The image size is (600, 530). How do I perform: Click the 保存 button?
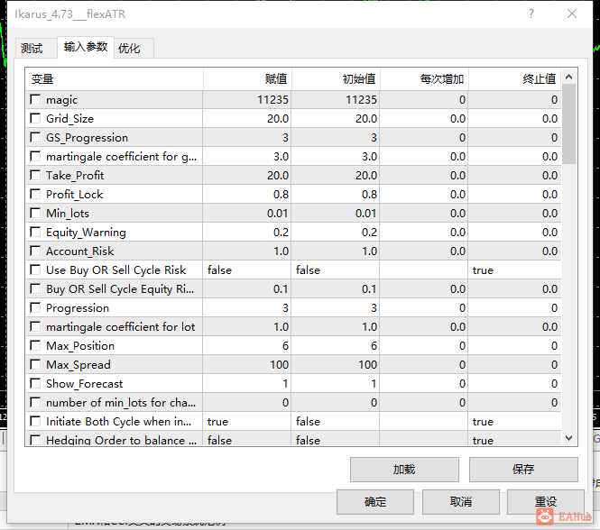click(x=523, y=470)
